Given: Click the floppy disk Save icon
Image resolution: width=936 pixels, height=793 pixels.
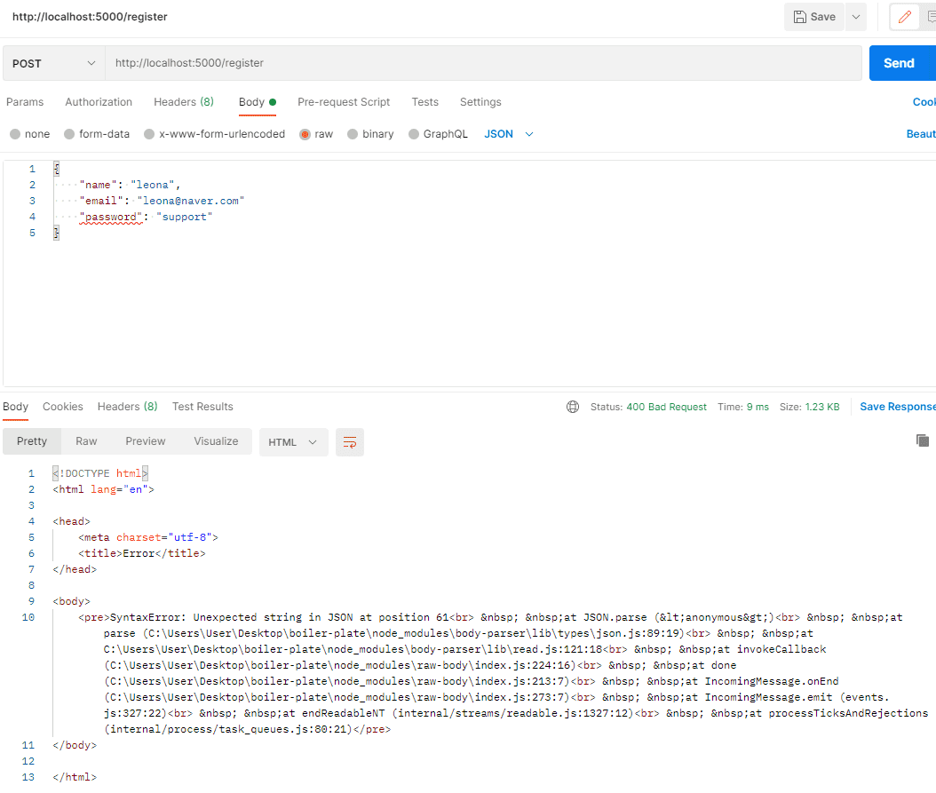Looking at the screenshot, I should (x=800, y=17).
